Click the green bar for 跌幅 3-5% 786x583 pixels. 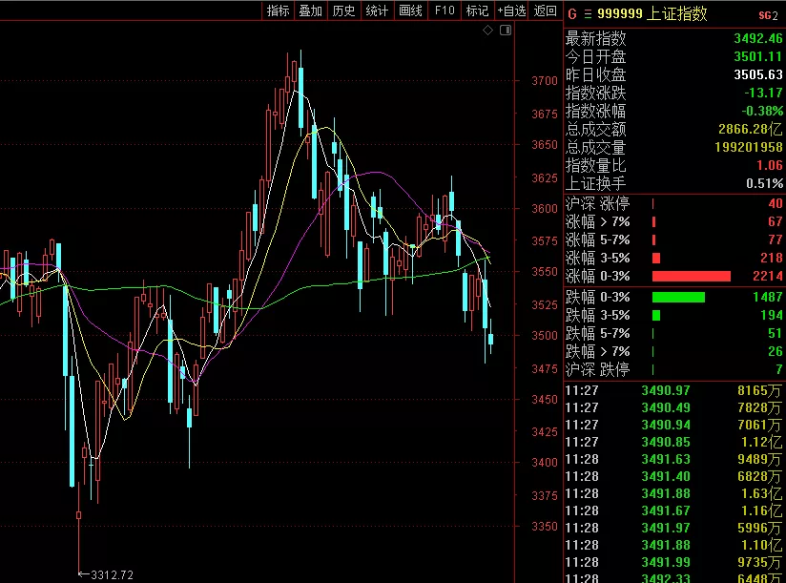(656, 315)
